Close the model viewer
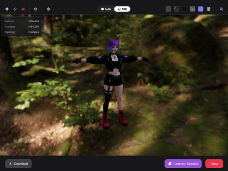The height and width of the screenshot is (171, 228). coord(214,164)
